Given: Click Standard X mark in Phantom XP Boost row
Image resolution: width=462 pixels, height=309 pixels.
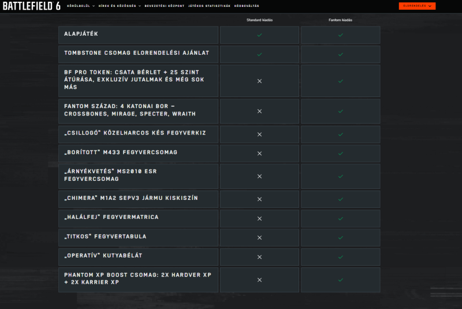Looking at the screenshot, I should [259, 280].
